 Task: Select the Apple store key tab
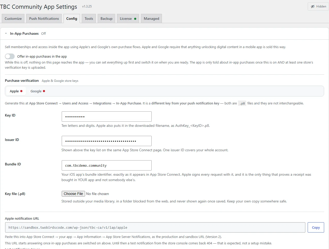16,91
